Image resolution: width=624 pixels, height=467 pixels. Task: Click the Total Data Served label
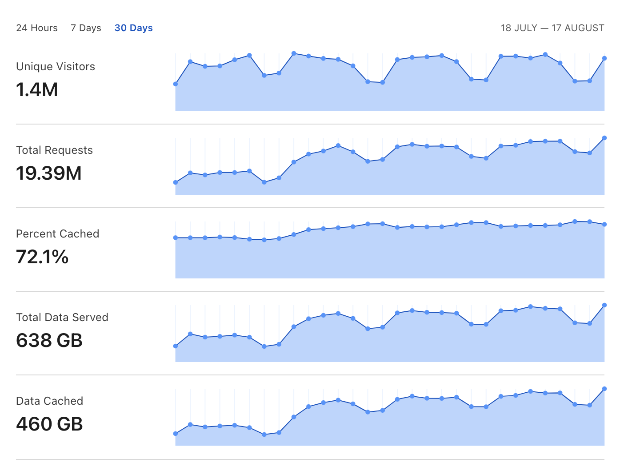(x=62, y=318)
